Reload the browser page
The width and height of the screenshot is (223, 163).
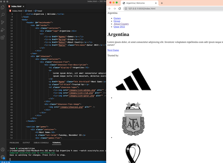(x=119, y=9)
